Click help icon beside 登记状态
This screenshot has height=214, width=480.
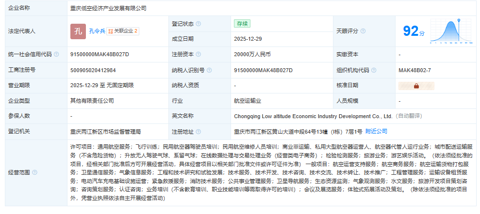click(x=199, y=24)
